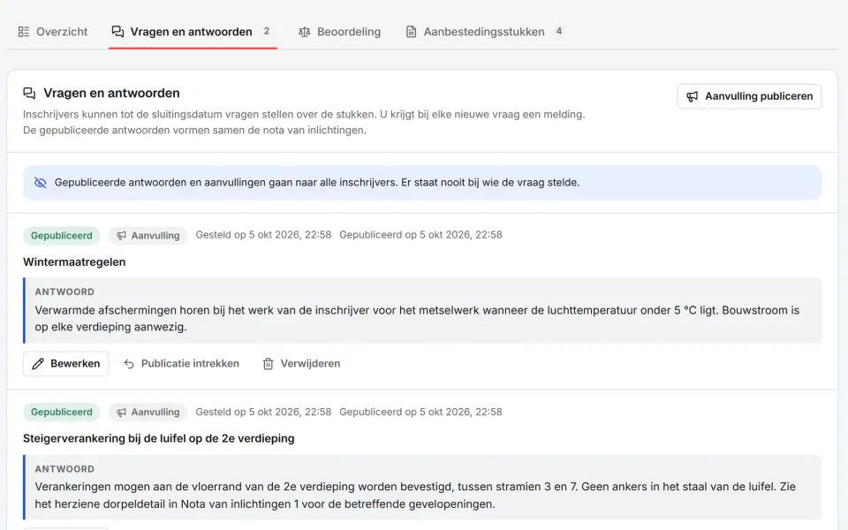Switch to the Beoordeling tab
Screen dimensions: 848x530
[x=339, y=32]
